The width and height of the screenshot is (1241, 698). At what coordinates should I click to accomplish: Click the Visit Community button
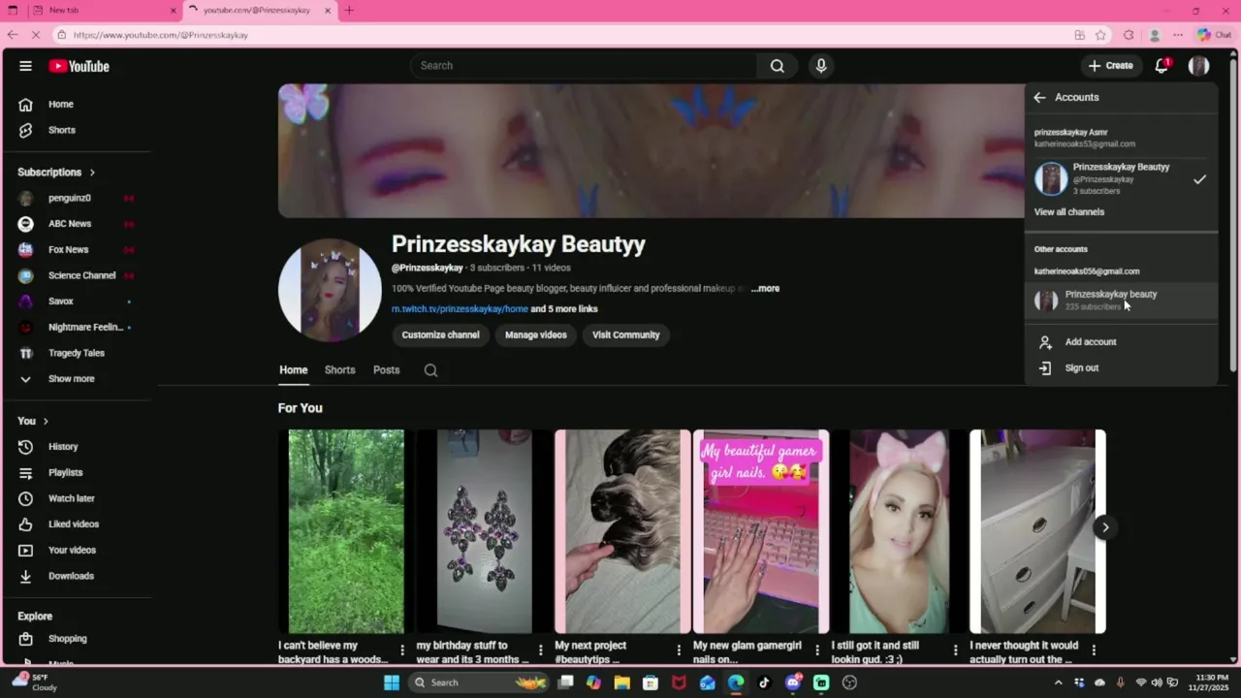[625, 335]
